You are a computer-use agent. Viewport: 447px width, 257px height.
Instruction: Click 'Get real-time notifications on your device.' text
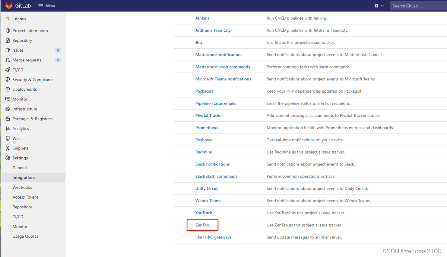tap(305, 140)
